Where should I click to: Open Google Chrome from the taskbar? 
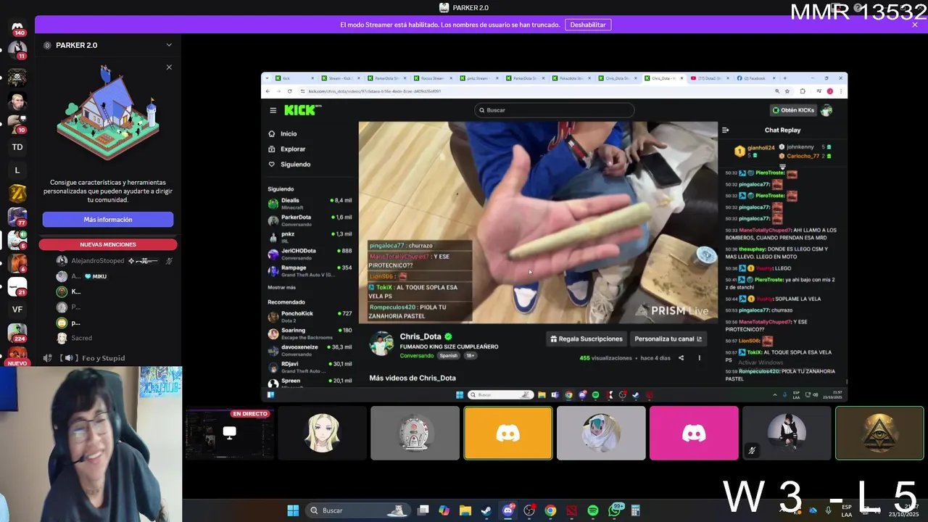550,510
